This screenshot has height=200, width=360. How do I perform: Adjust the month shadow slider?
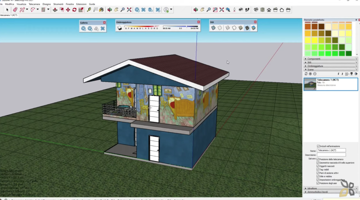(142, 27)
